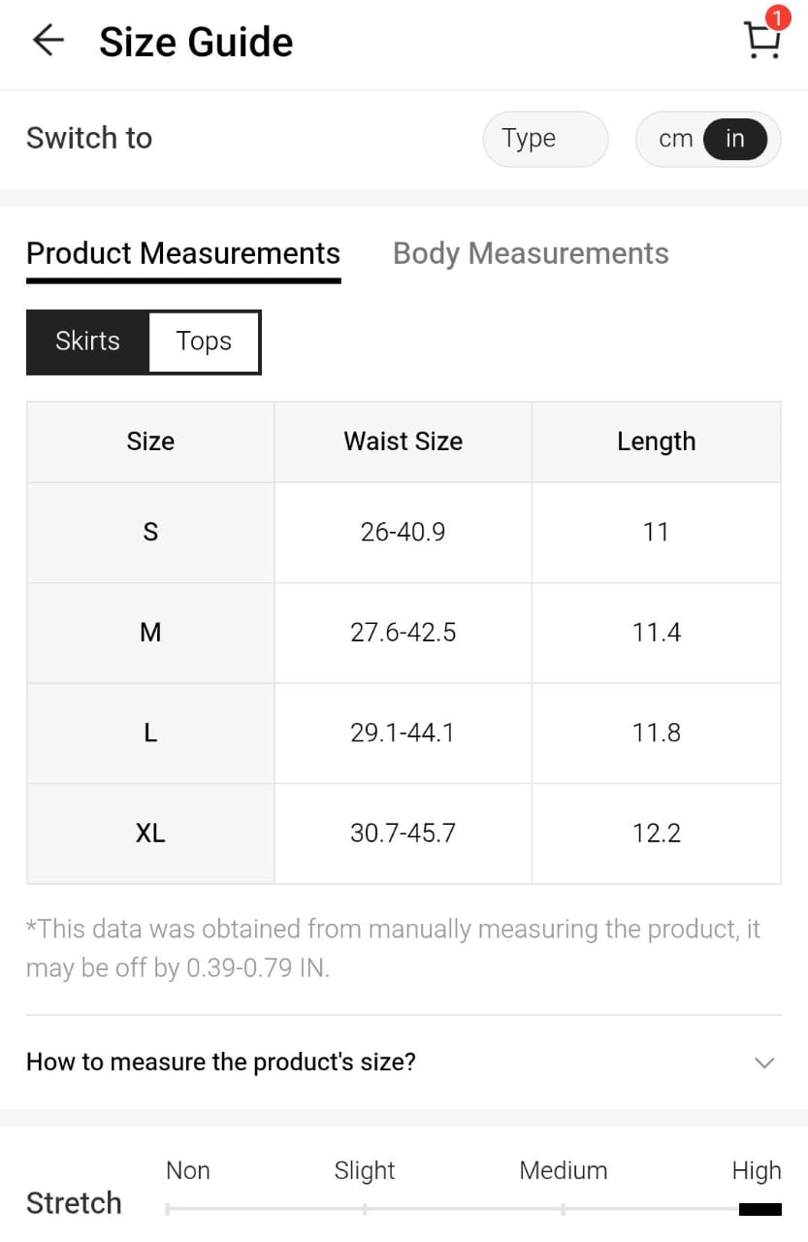The image size is (808, 1242).
Task: Click the Size Guide title
Action: 196,42
